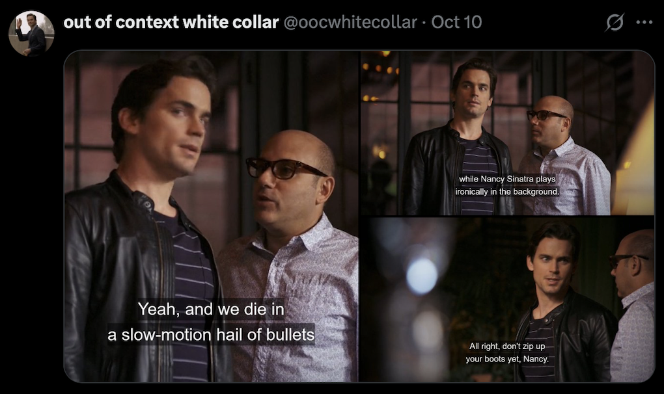
Task: Click the dark-haired man's face in top-right image
Action: point(475,93)
